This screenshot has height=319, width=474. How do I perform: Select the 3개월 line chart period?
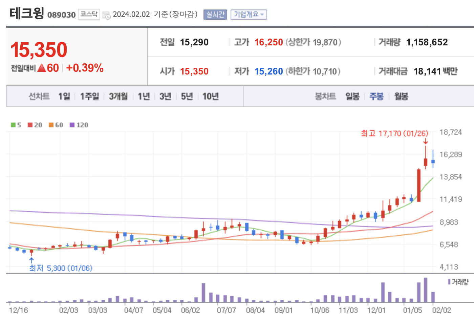tap(118, 97)
